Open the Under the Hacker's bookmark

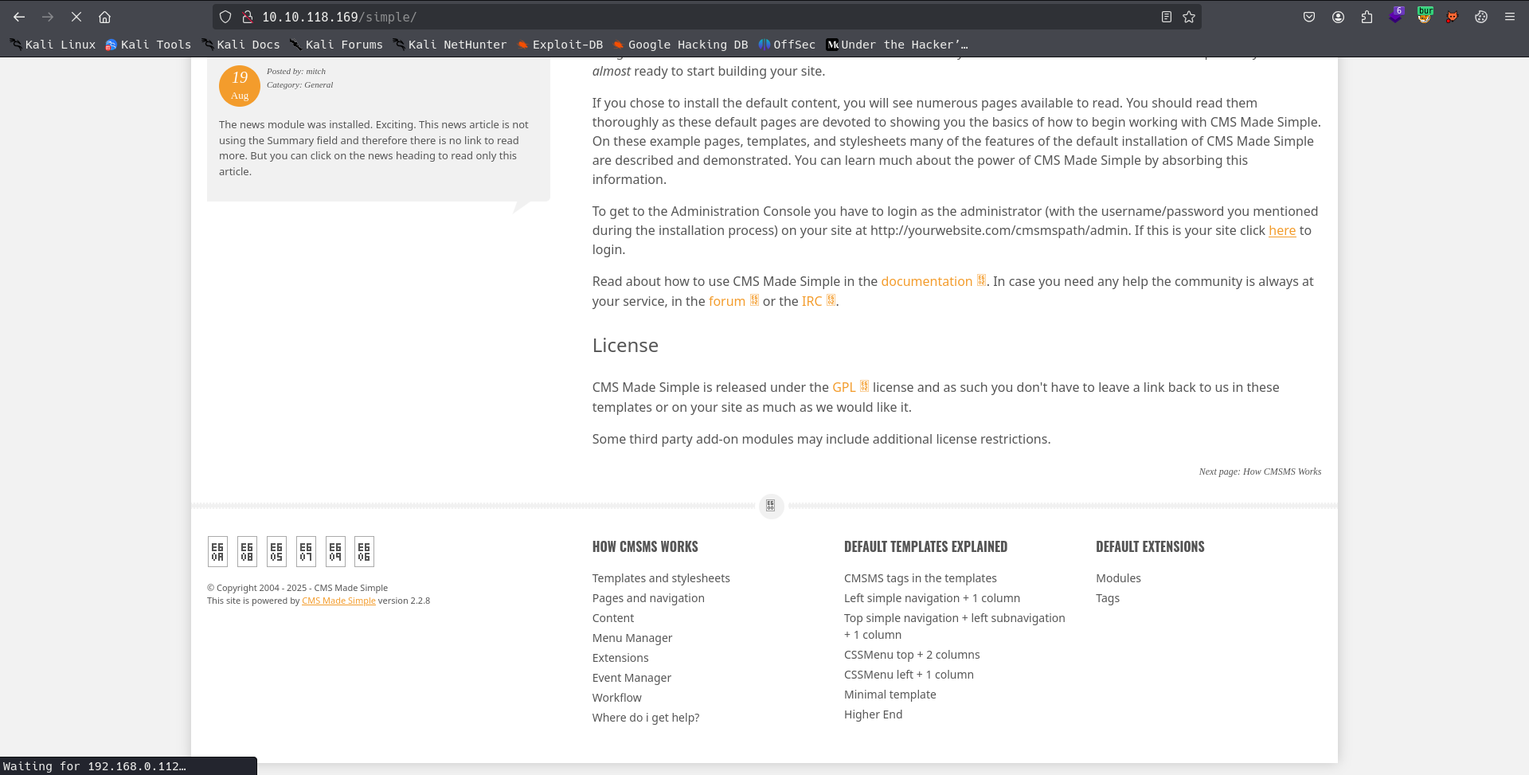(x=897, y=45)
